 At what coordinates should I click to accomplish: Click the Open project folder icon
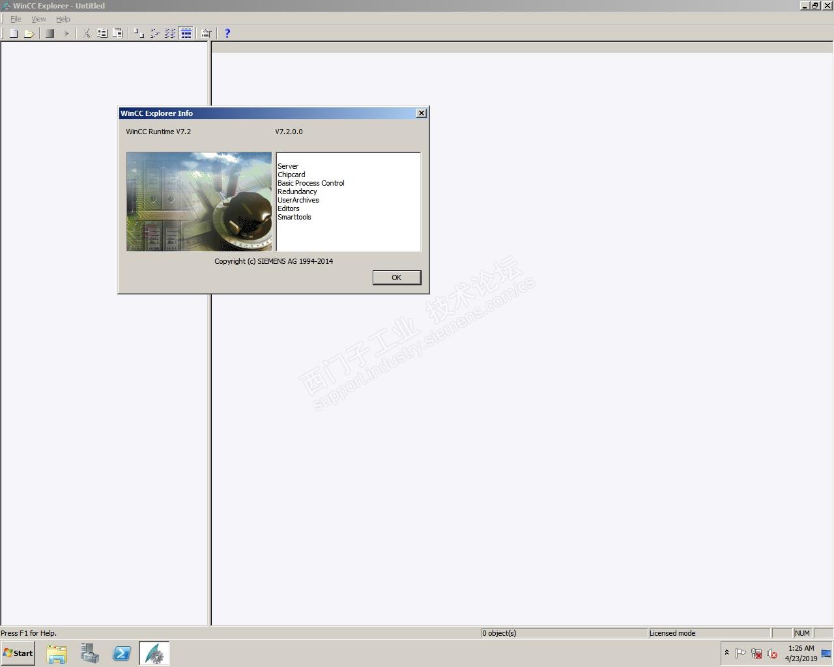(29, 33)
